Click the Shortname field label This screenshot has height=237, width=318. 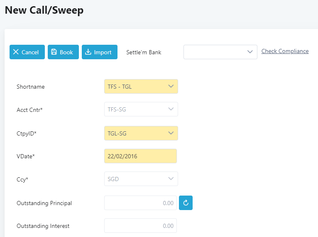click(31, 87)
